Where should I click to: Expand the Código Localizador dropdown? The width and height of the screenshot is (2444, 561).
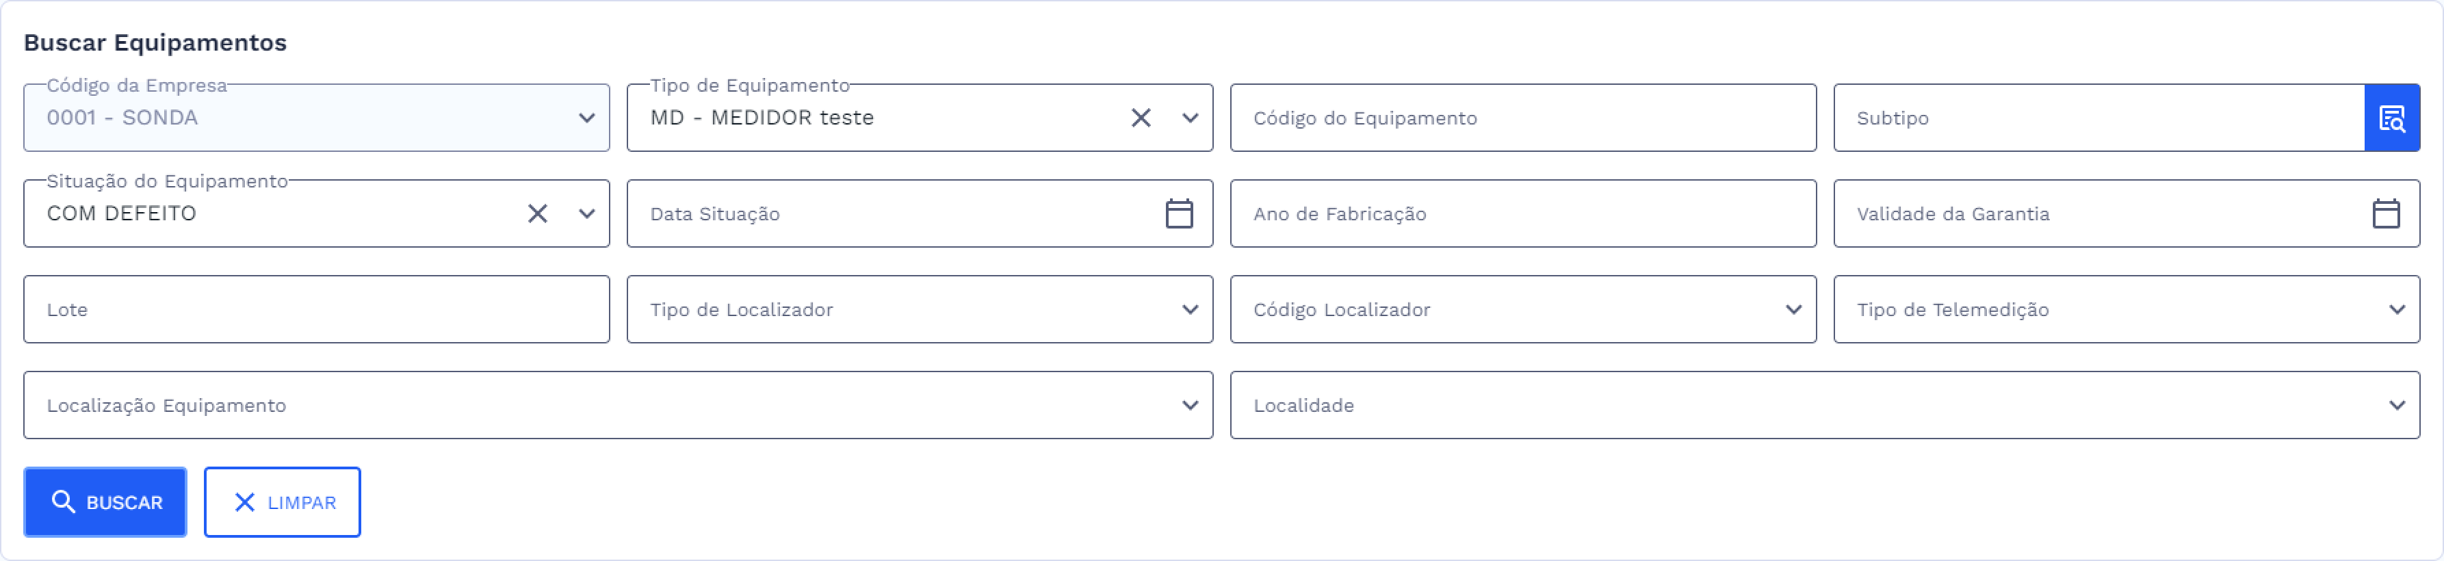1793,309
